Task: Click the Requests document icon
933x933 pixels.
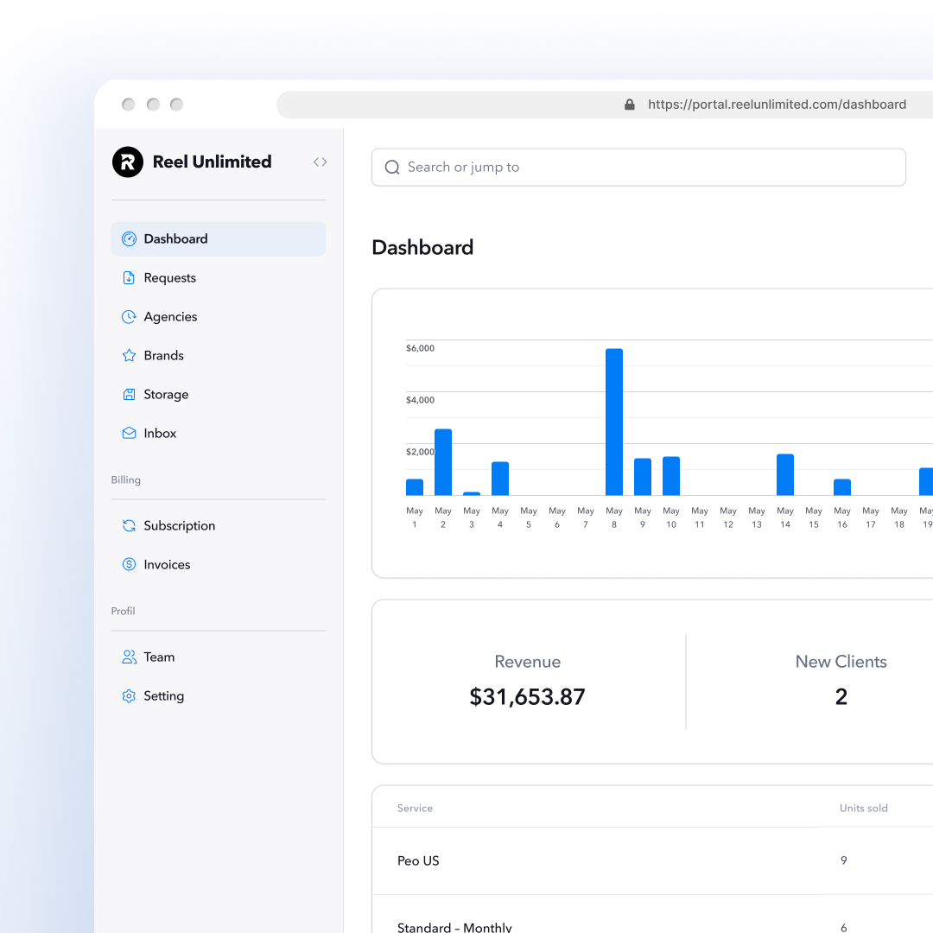Action: coord(129,278)
